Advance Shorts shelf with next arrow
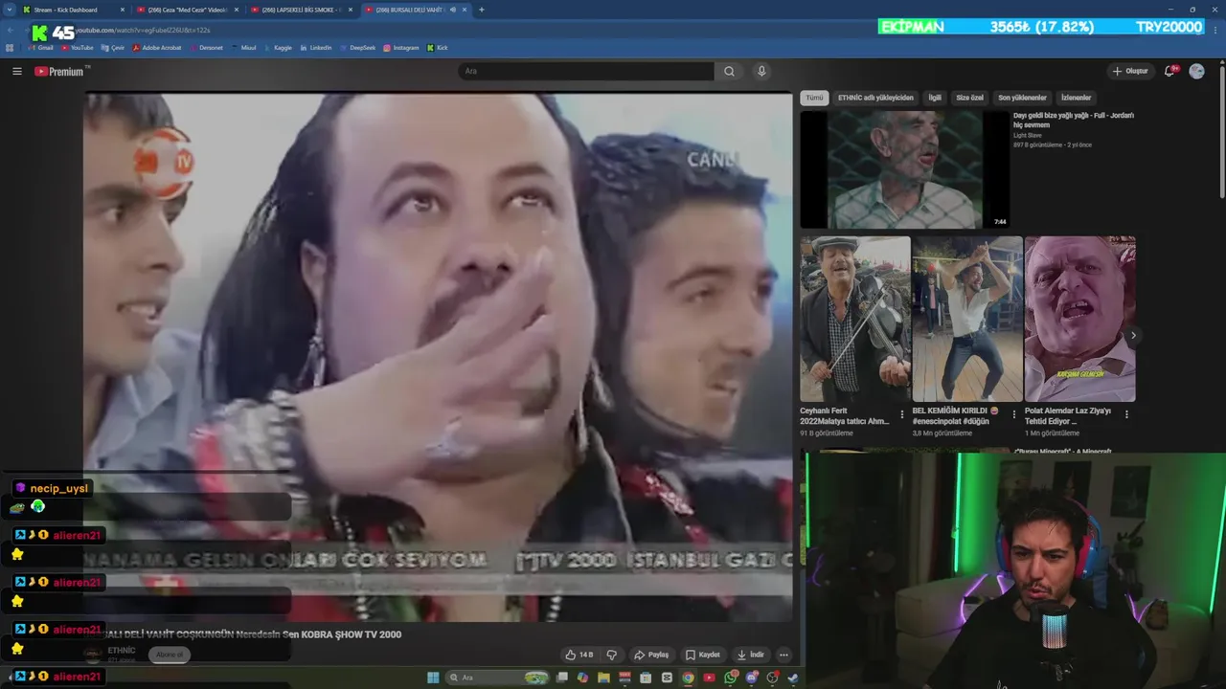This screenshot has height=689, width=1226. 1133,335
